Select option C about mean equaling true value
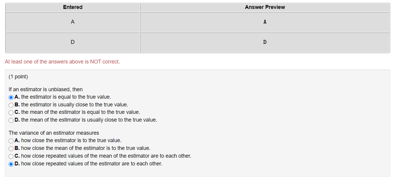This screenshot has width=394, height=180. 11,112
